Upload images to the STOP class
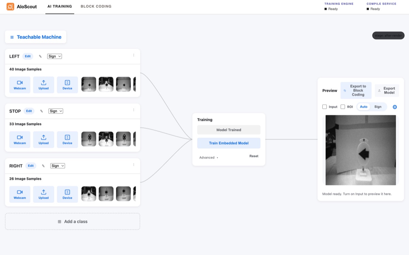Image resolution: width=409 pixels, height=255 pixels. coord(44,139)
